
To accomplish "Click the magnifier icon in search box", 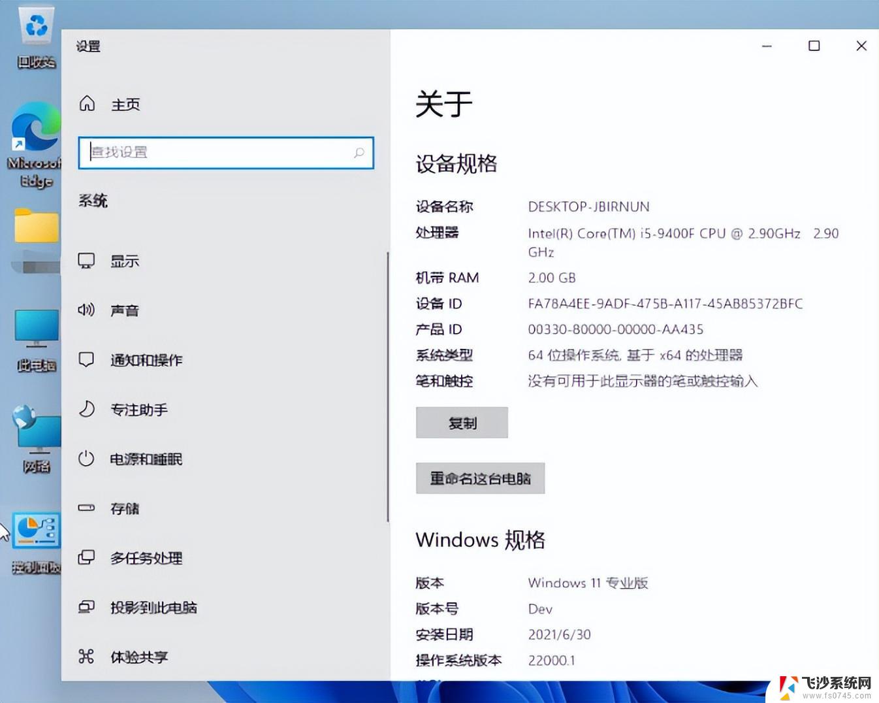I will [359, 152].
